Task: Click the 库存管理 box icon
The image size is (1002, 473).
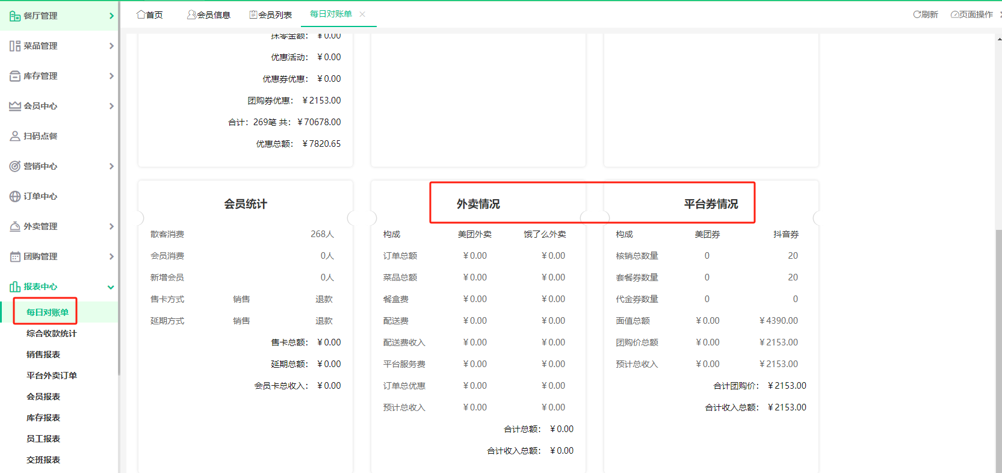Action: tap(14, 76)
